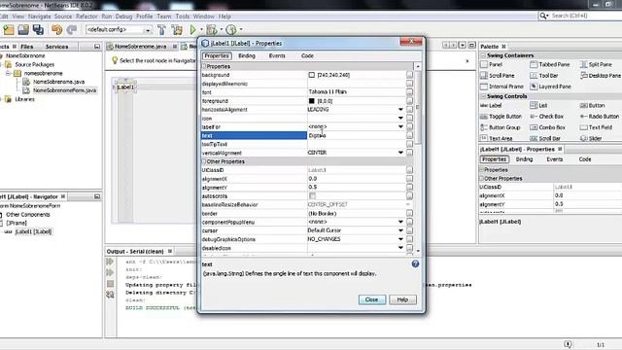Open the NomeSobrenome.java editor tab
Image resolution: width=622 pixels, height=350 pixels.
pos(140,47)
